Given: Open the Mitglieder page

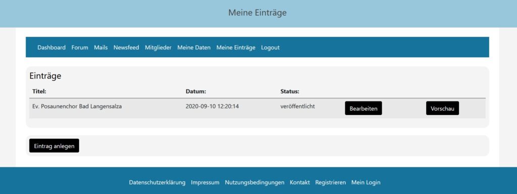Looking at the screenshot, I should tap(158, 47).
